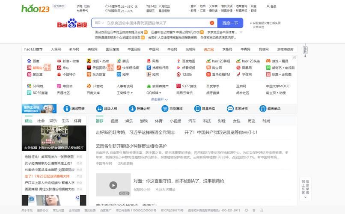Click the Baidu logo beside search box
Screen dimensions: 345x214
pyautogui.click(x=72, y=23)
